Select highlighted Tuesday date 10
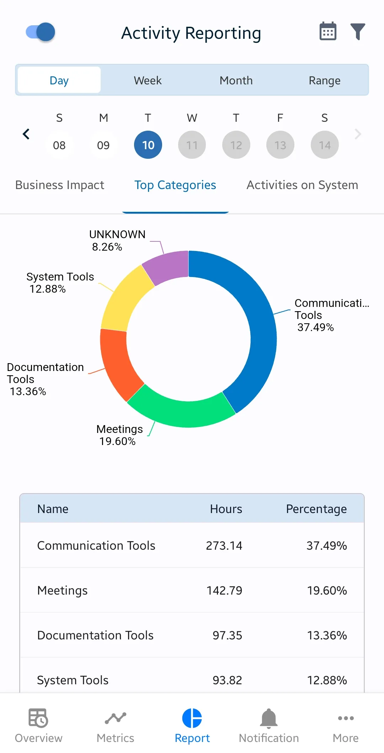 pos(148,145)
